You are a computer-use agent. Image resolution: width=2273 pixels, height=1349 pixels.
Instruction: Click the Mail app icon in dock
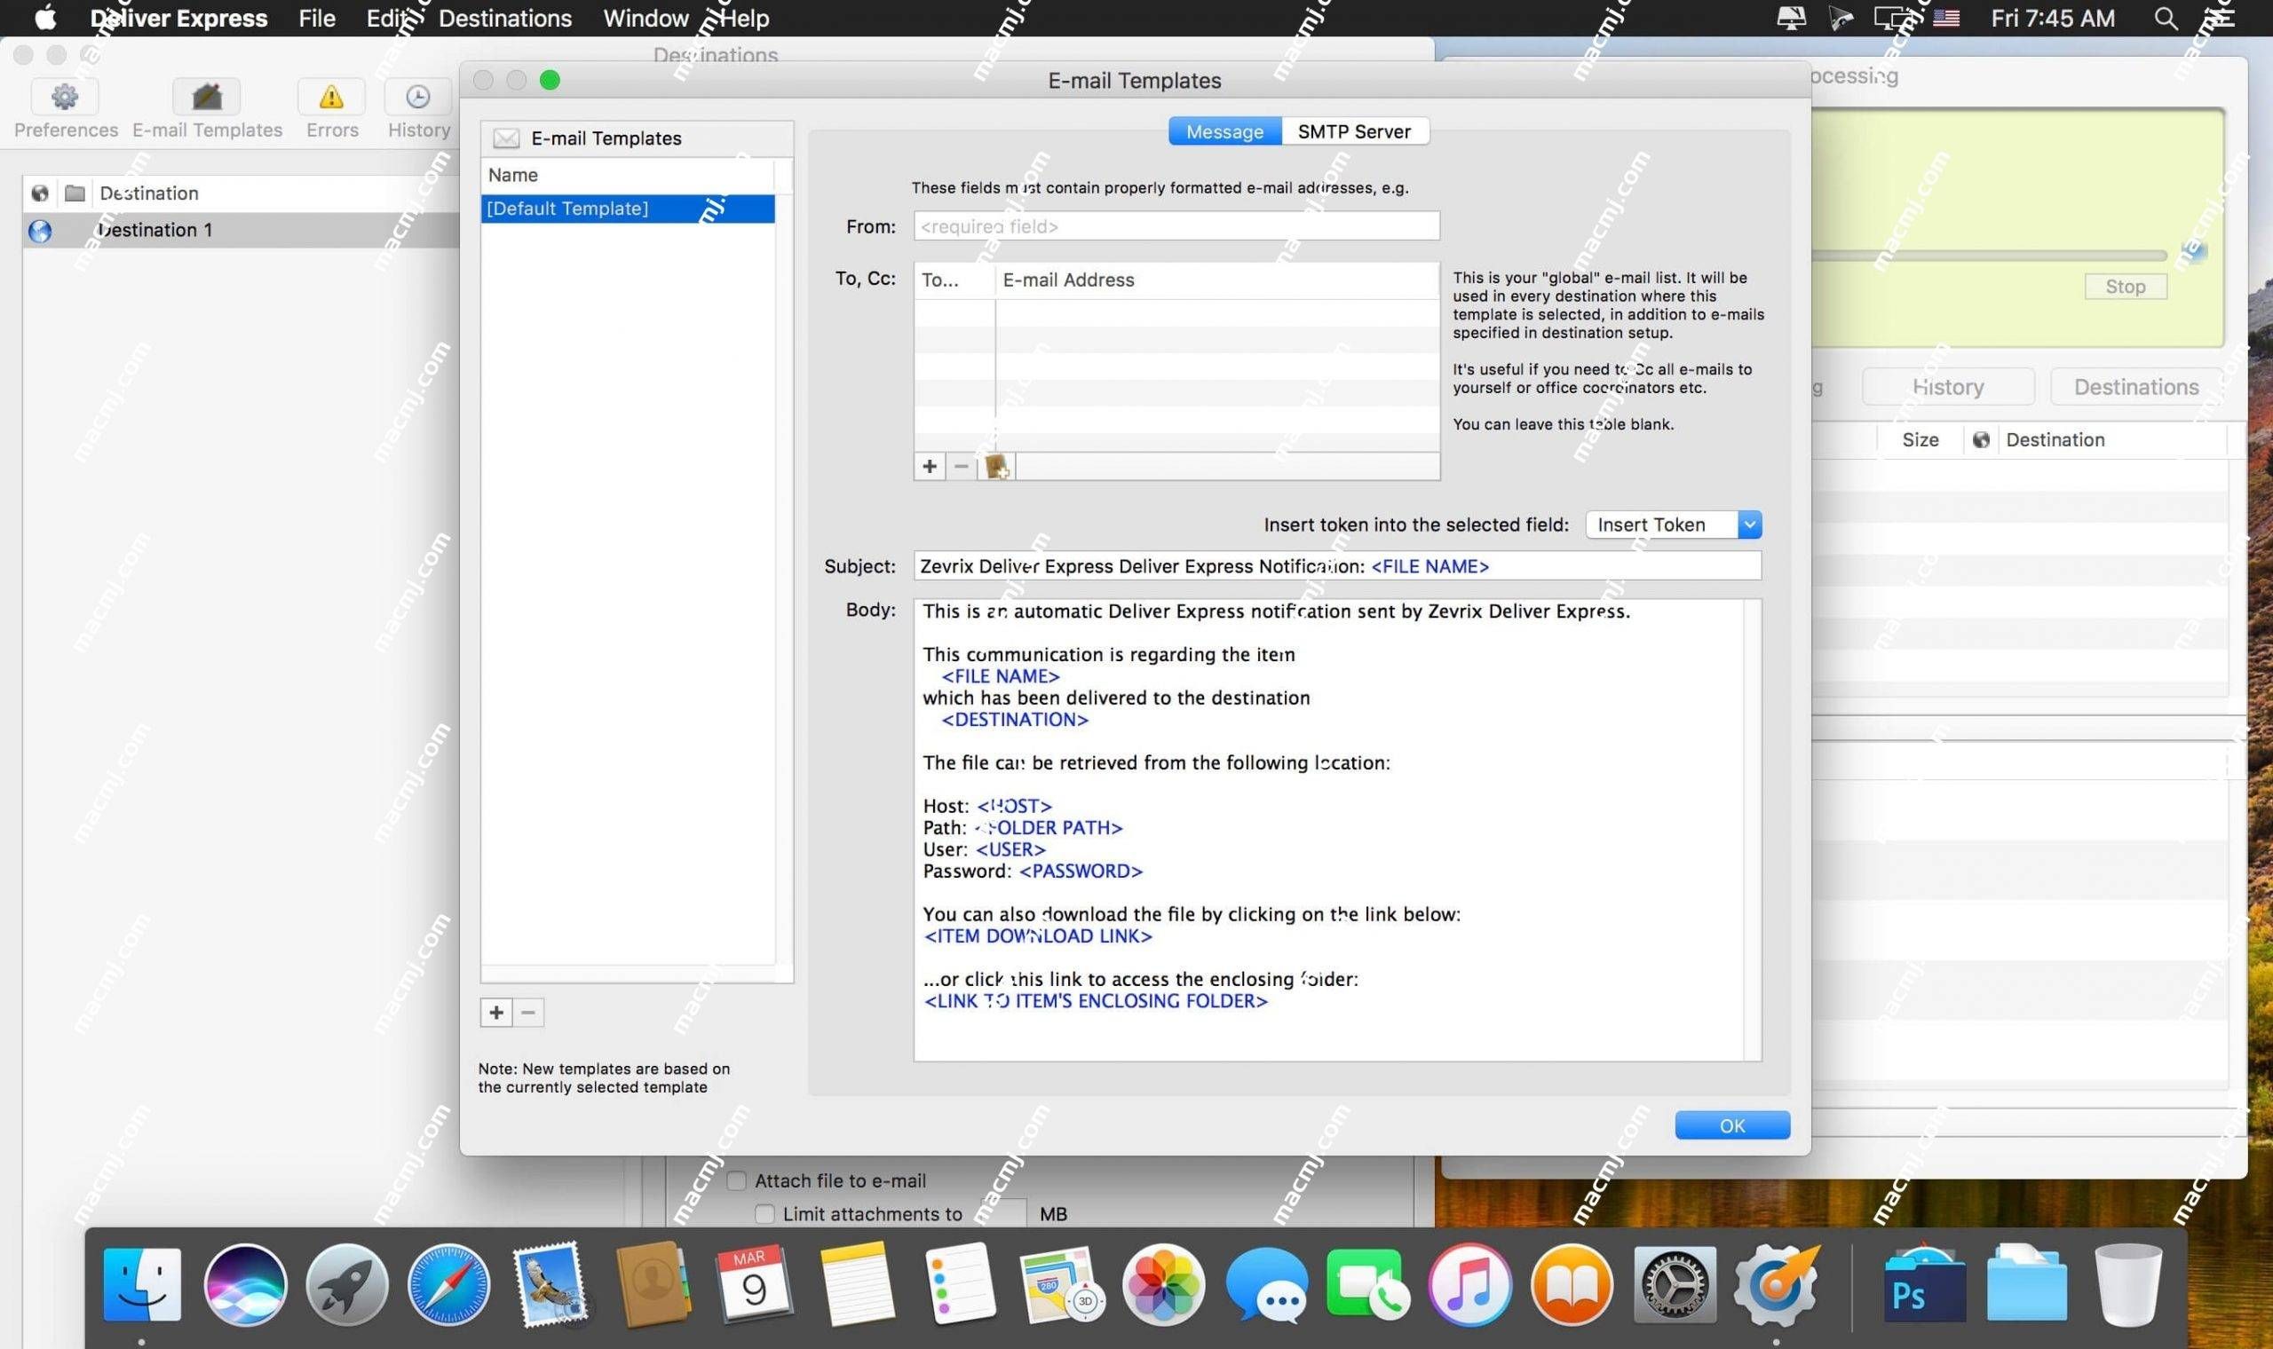[550, 1285]
